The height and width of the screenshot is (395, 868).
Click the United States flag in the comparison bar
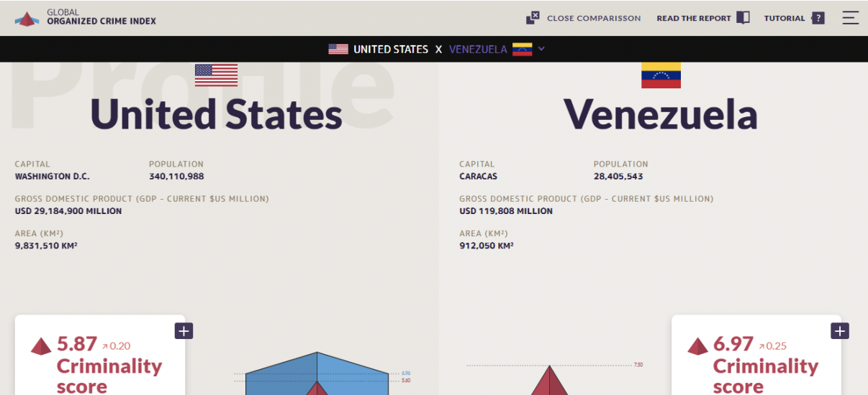(338, 50)
